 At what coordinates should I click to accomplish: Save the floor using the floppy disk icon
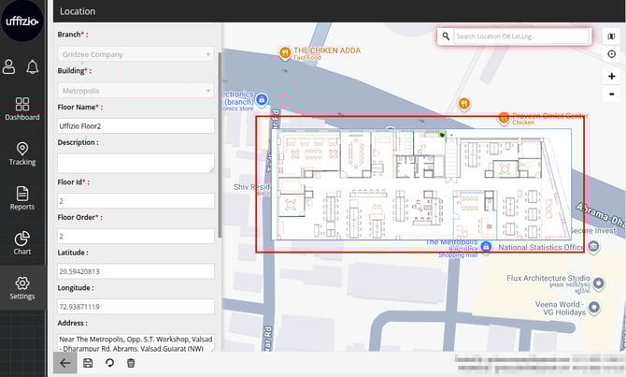pos(88,363)
